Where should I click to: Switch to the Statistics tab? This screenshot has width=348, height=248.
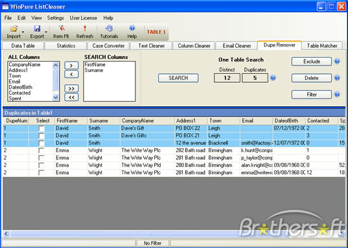[x=65, y=46]
